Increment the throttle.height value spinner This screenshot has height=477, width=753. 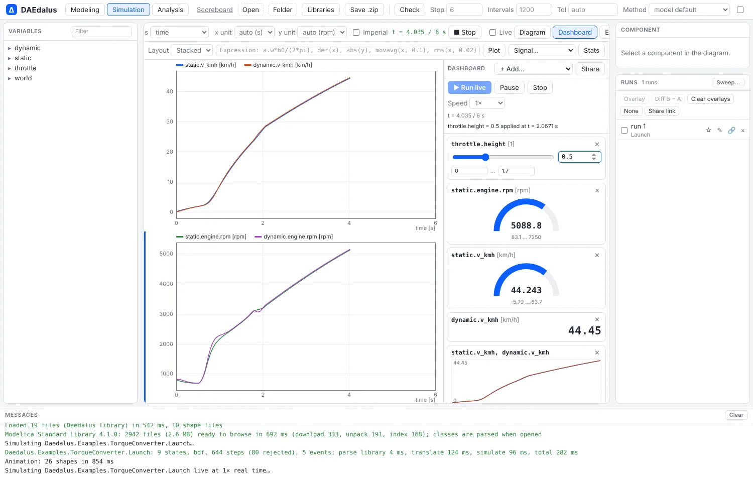pyautogui.click(x=594, y=155)
